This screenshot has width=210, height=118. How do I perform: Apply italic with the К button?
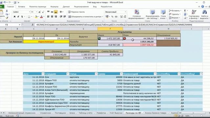(18, 17)
